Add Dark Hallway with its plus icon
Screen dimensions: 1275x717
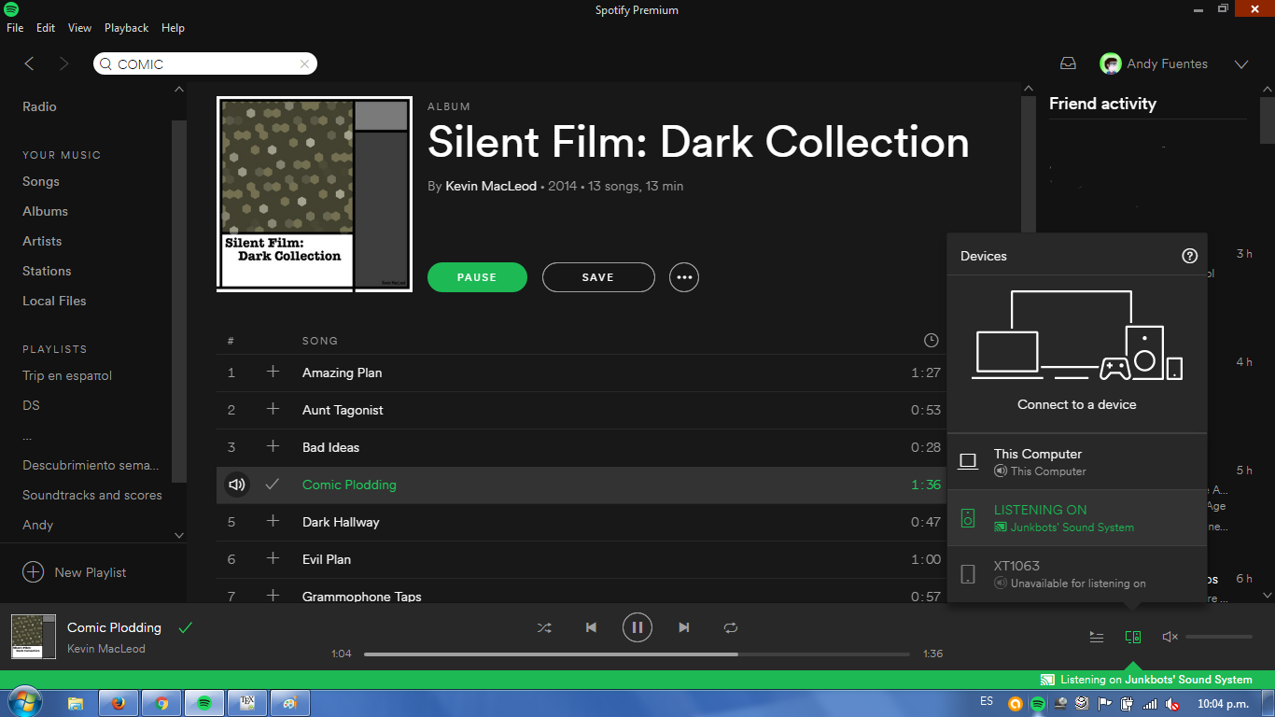(x=273, y=521)
